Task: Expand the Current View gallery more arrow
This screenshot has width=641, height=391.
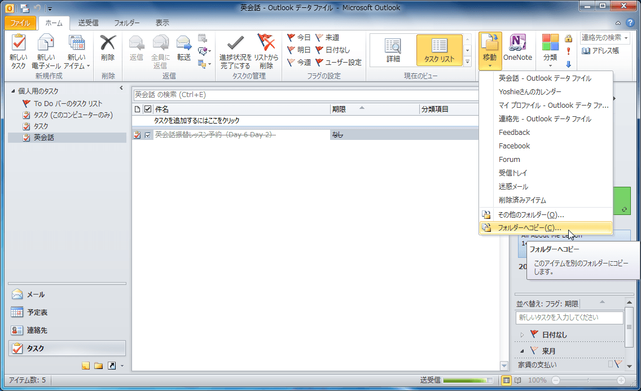Action: tap(468, 61)
